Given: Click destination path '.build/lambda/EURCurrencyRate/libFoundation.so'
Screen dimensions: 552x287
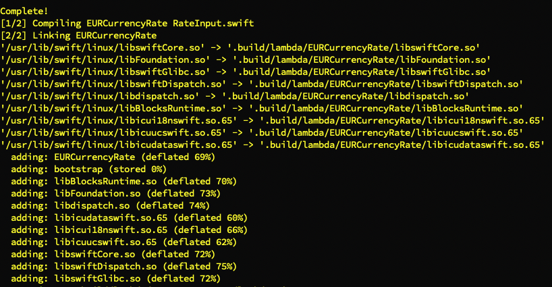Looking at the screenshot, I should click(x=362, y=59).
